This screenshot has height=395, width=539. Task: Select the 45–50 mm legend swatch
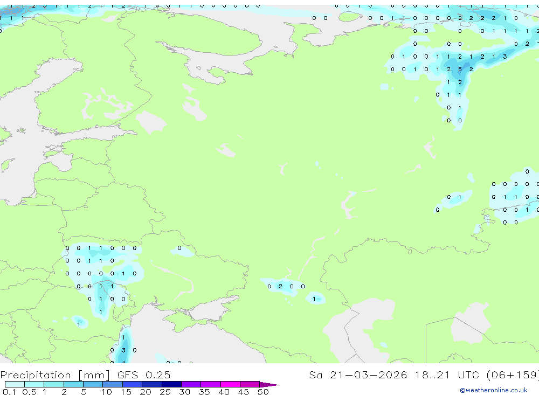(x=250, y=384)
